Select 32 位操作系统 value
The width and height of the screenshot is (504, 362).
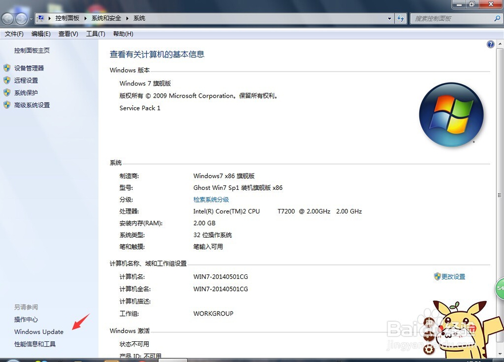[213, 235]
